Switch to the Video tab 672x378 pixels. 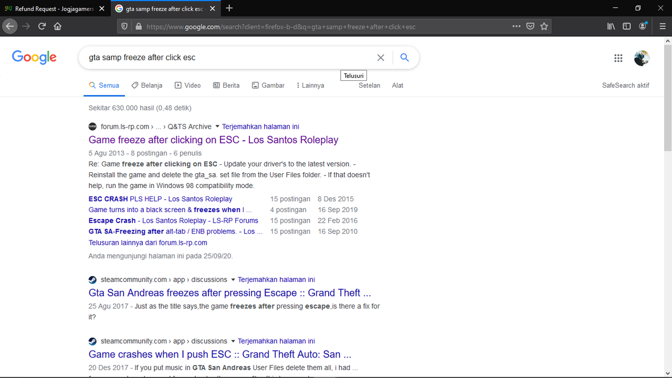point(187,85)
